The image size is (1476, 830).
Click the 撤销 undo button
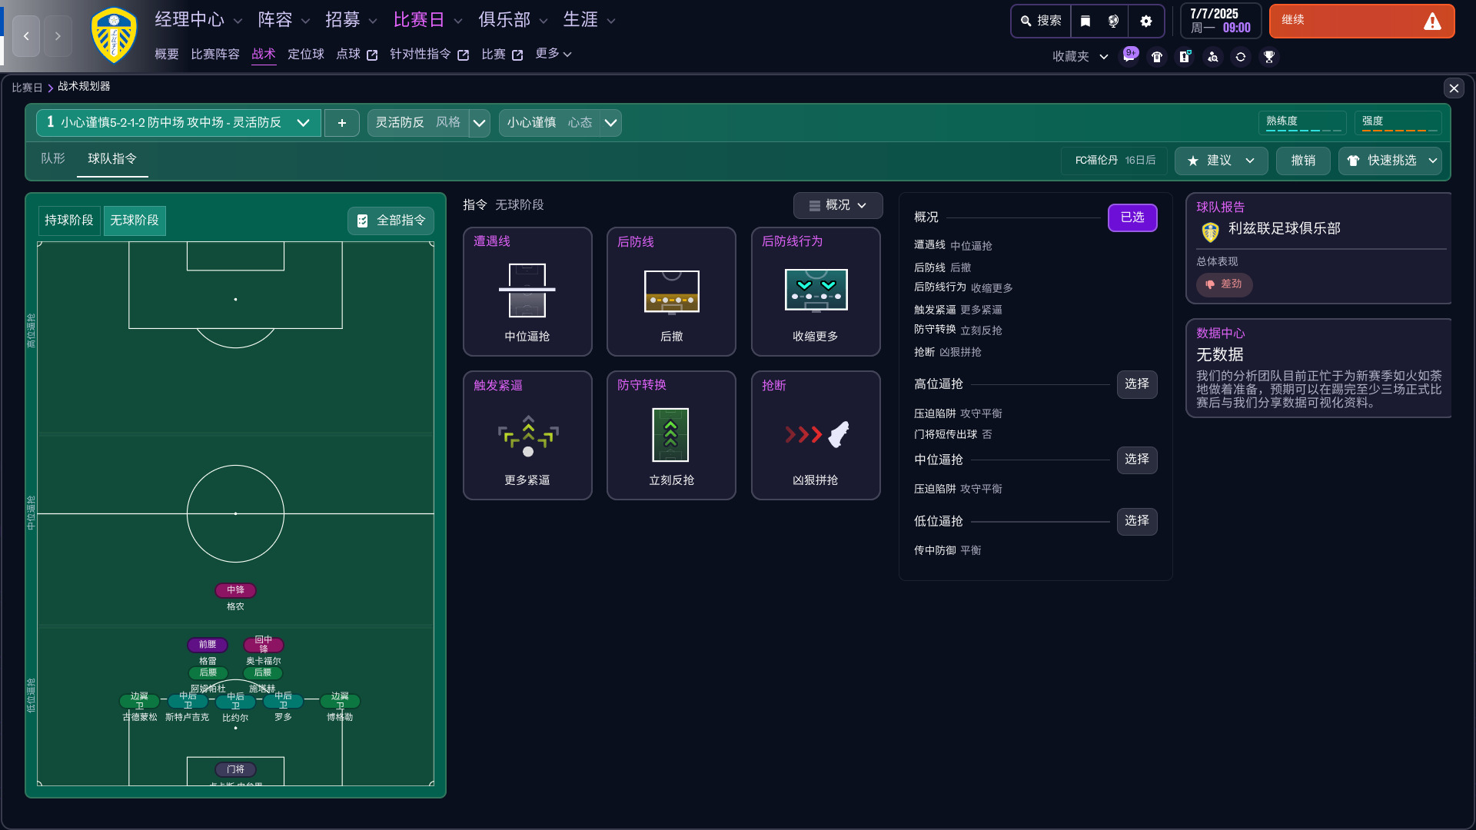[x=1303, y=161]
